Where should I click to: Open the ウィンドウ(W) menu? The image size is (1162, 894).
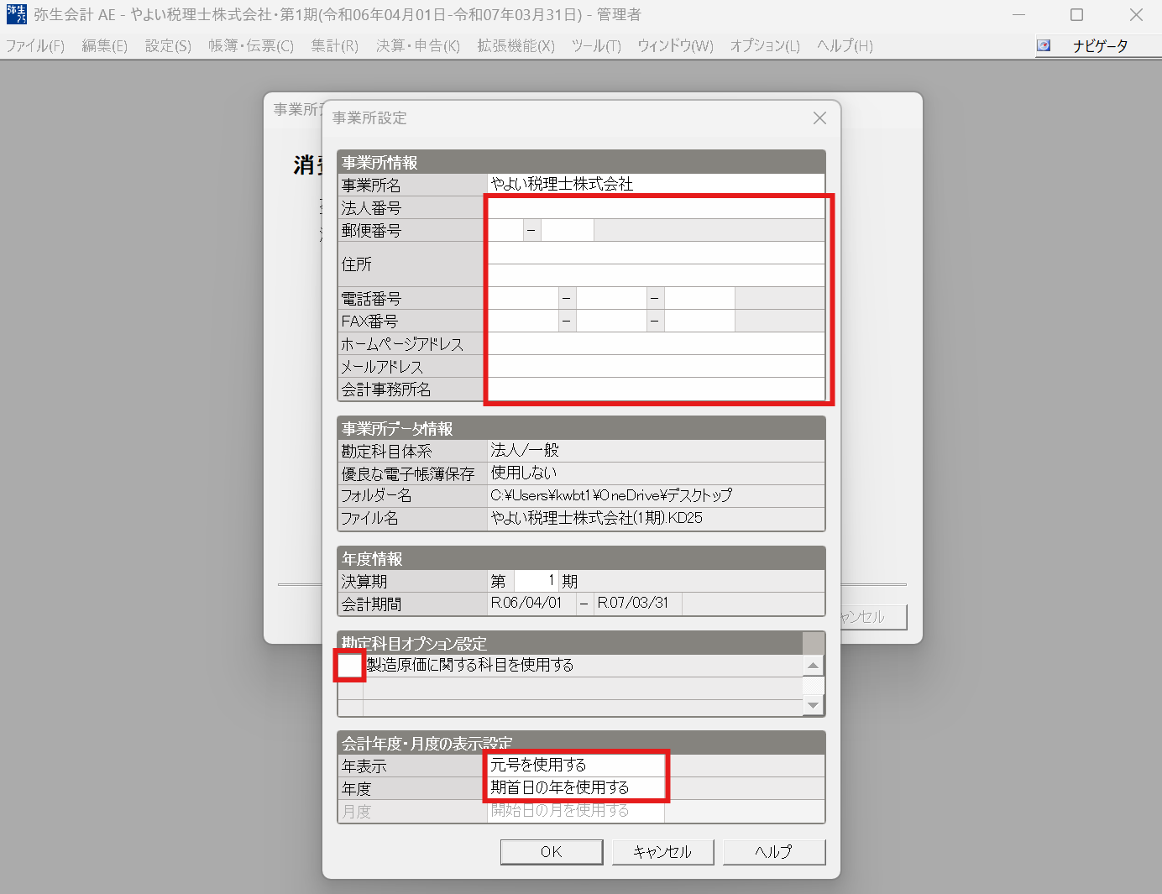point(675,46)
